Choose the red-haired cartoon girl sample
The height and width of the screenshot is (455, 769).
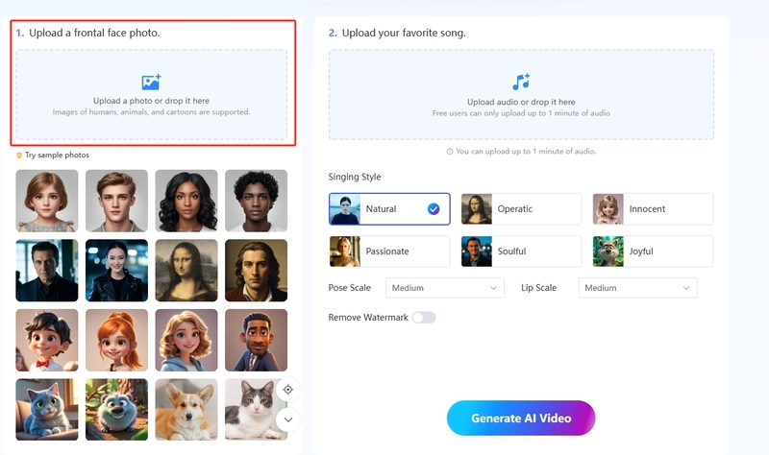[x=116, y=340]
